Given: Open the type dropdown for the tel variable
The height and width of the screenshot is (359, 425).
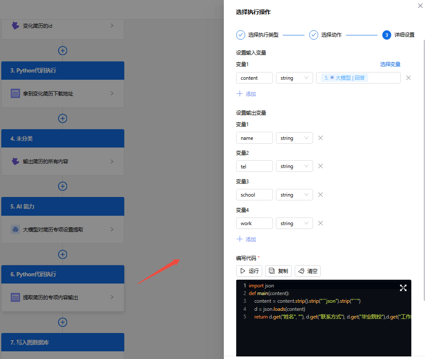Looking at the screenshot, I should tap(294, 166).
